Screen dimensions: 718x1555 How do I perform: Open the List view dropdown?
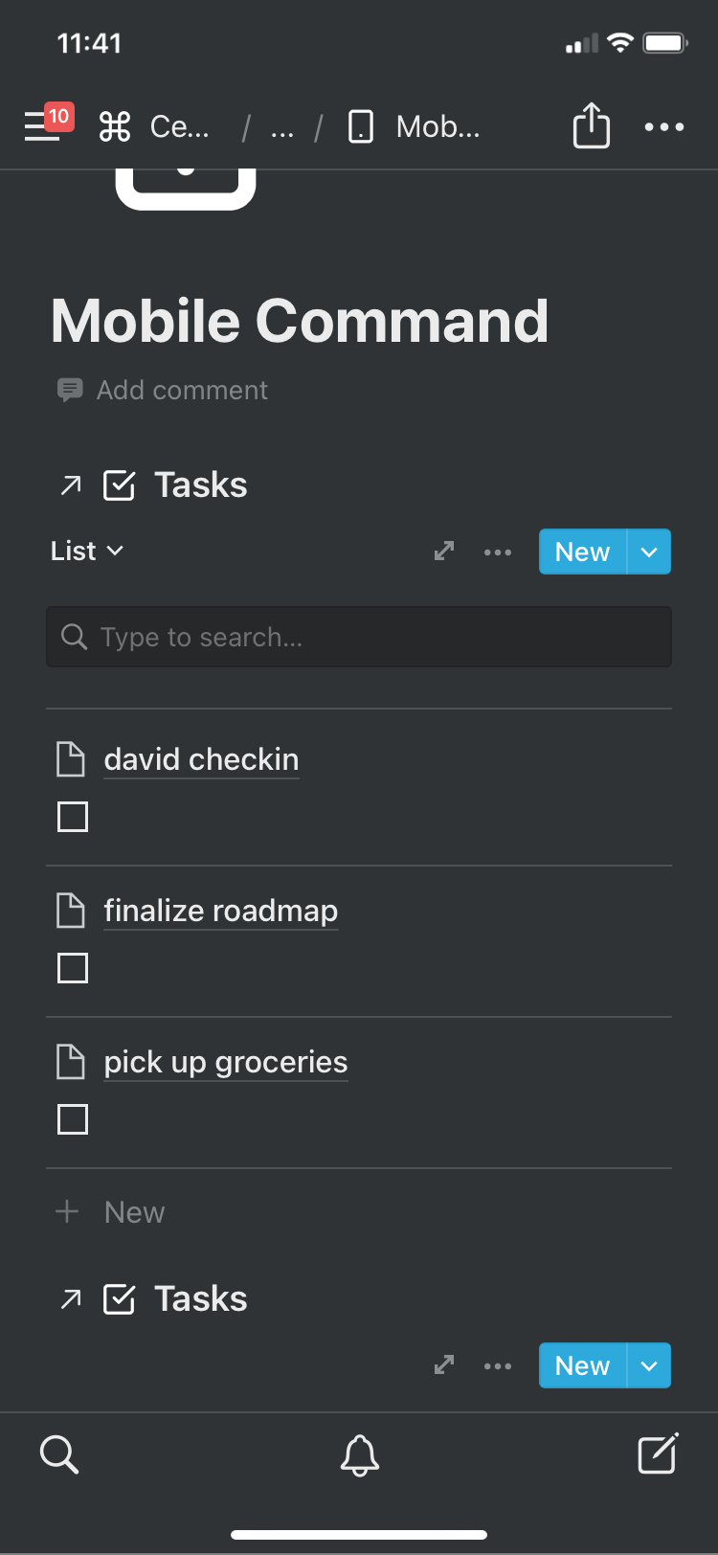pyautogui.click(x=87, y=551)
